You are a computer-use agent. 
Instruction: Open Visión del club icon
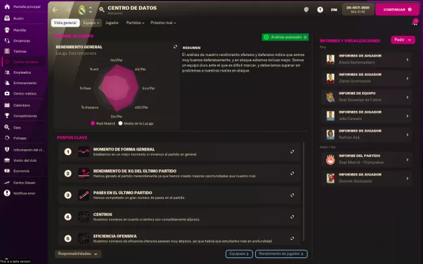click(x=7, y=160)
